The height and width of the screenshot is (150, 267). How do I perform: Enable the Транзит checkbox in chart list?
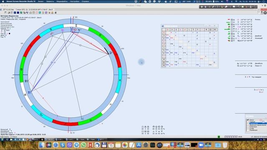tap(248, 122)
